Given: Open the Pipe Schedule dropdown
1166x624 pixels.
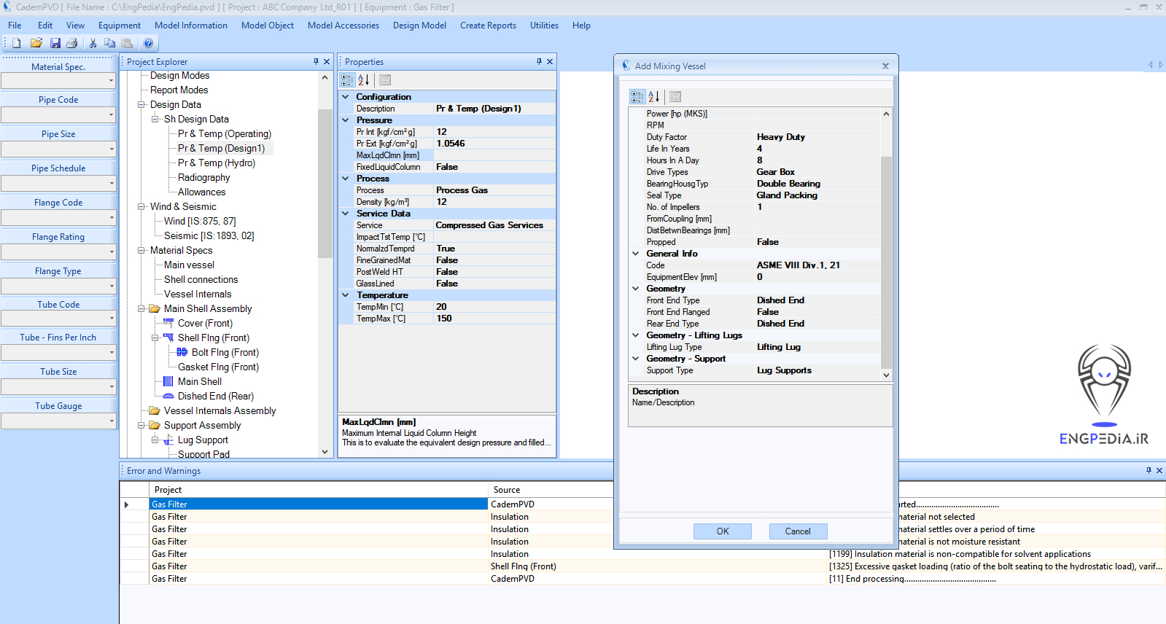Looking at the screenshot, I should click(111, 183).
